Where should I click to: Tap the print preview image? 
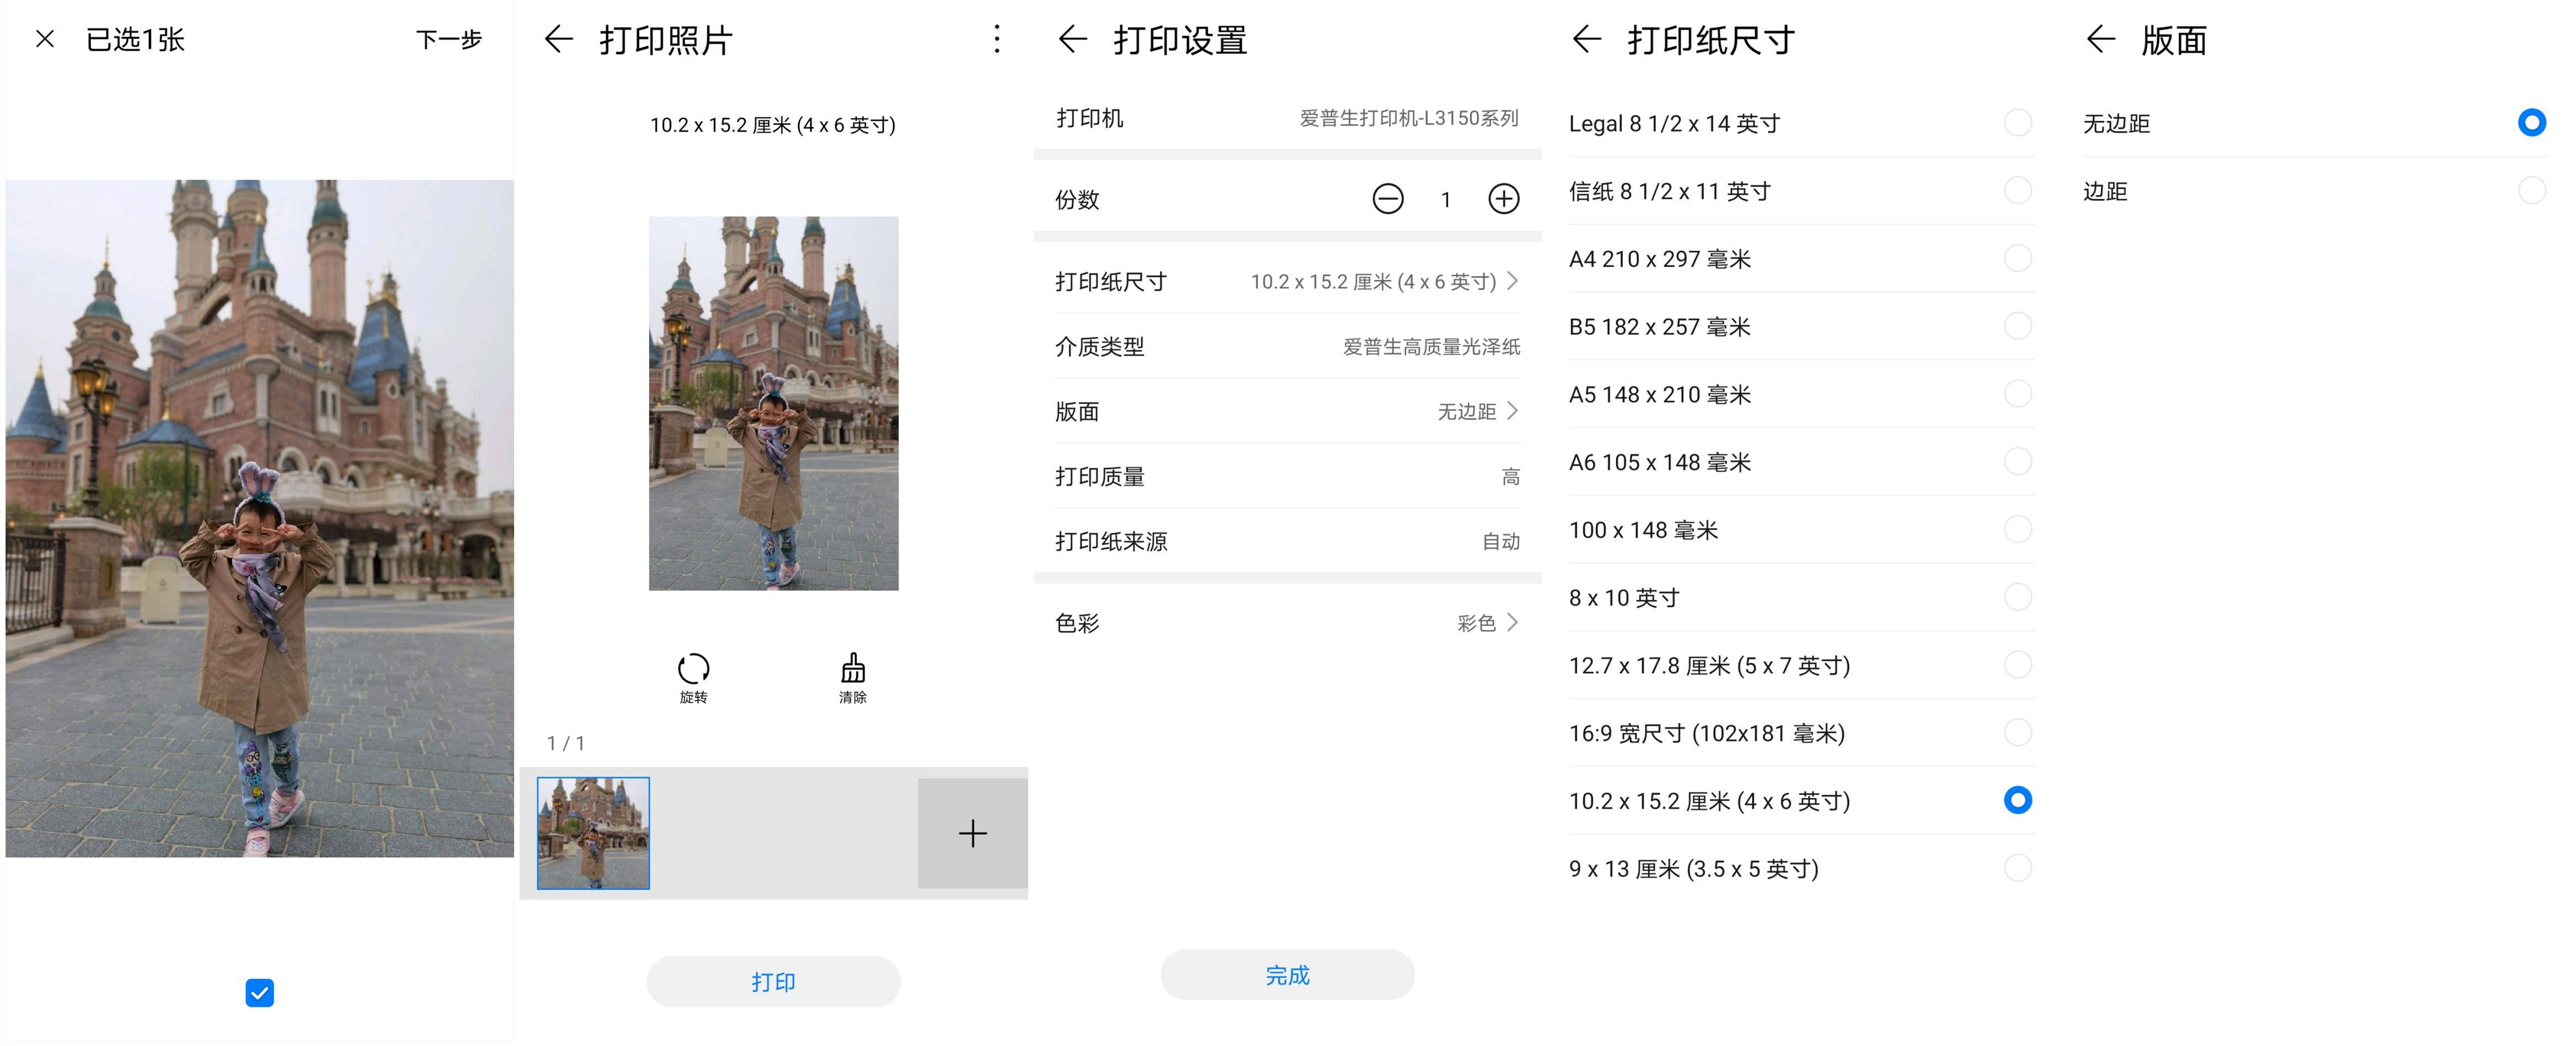point(773,402)
